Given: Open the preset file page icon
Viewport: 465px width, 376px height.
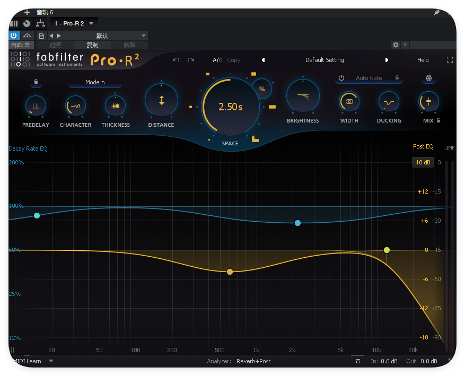Looking at the screenshot, I should pyautogui.click(x=41, y=36).
